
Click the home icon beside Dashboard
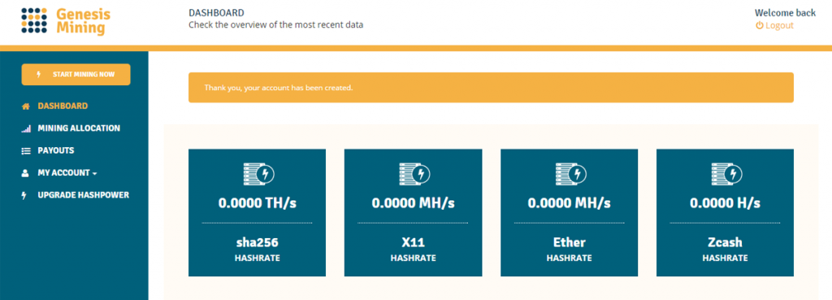point(25,107)
